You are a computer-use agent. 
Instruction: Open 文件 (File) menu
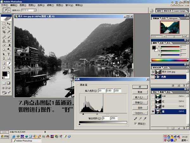point(5,5)
